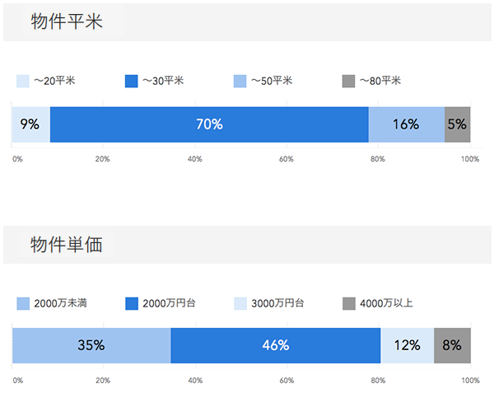Viewport: 494px width, 412px height.
Task: Click the gray 8% bar segment
Action: [452, 345]
